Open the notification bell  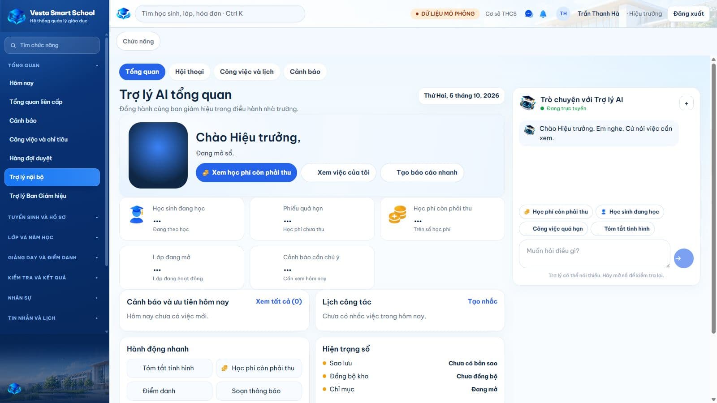pos(543,14)
